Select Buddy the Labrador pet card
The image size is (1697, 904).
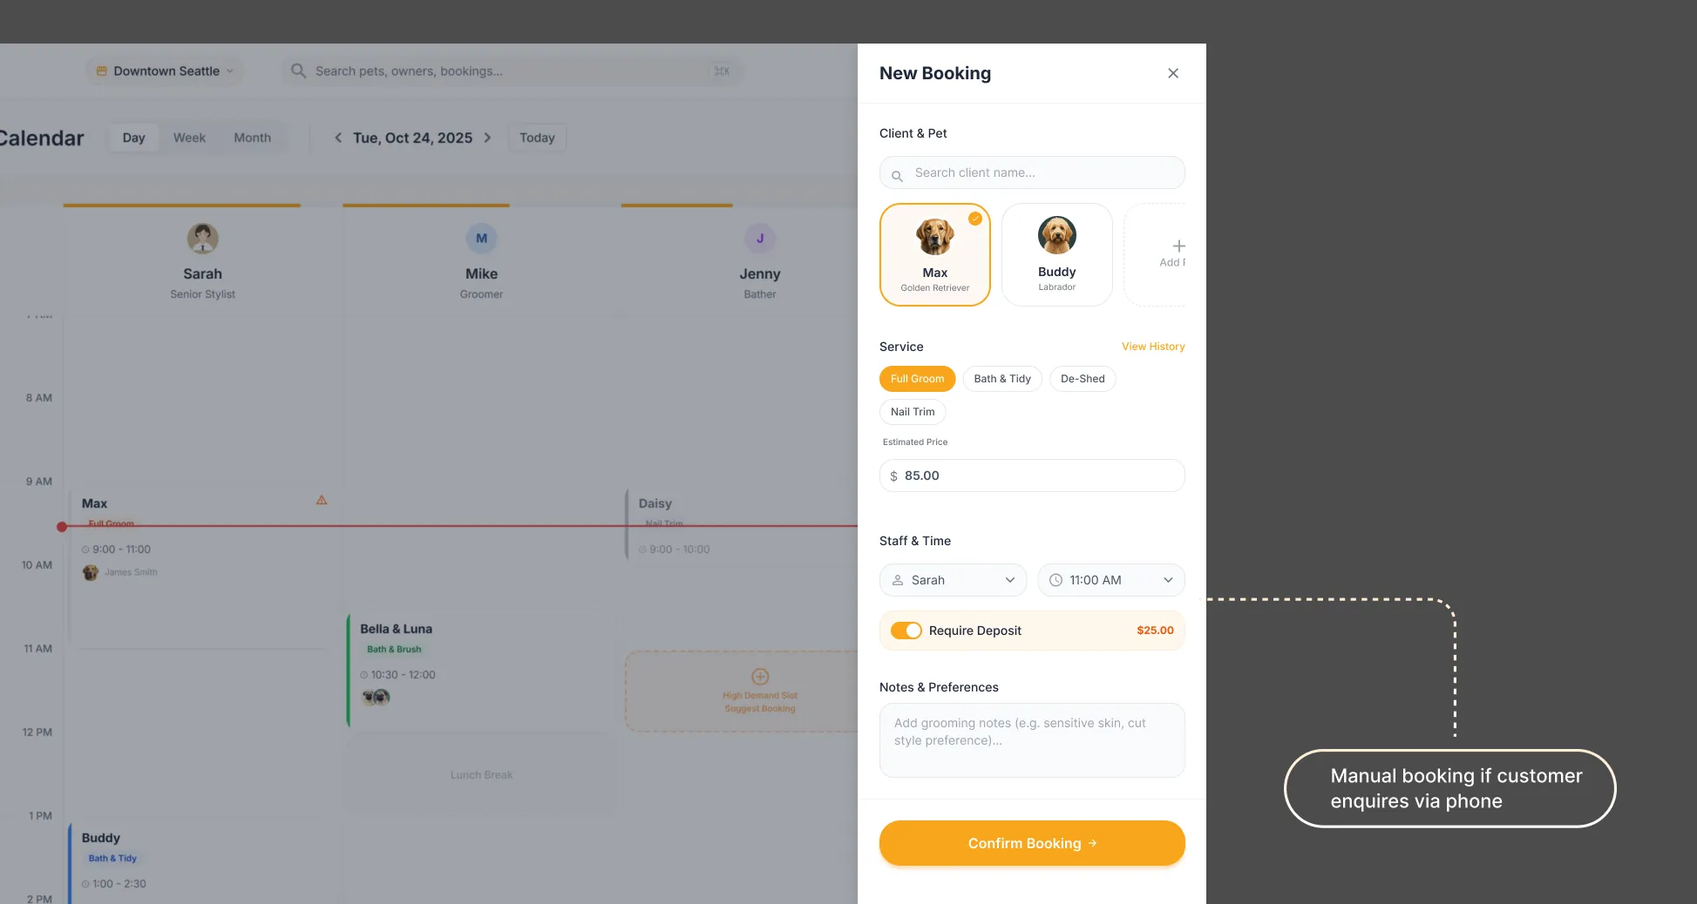[x=1056, y=254]
